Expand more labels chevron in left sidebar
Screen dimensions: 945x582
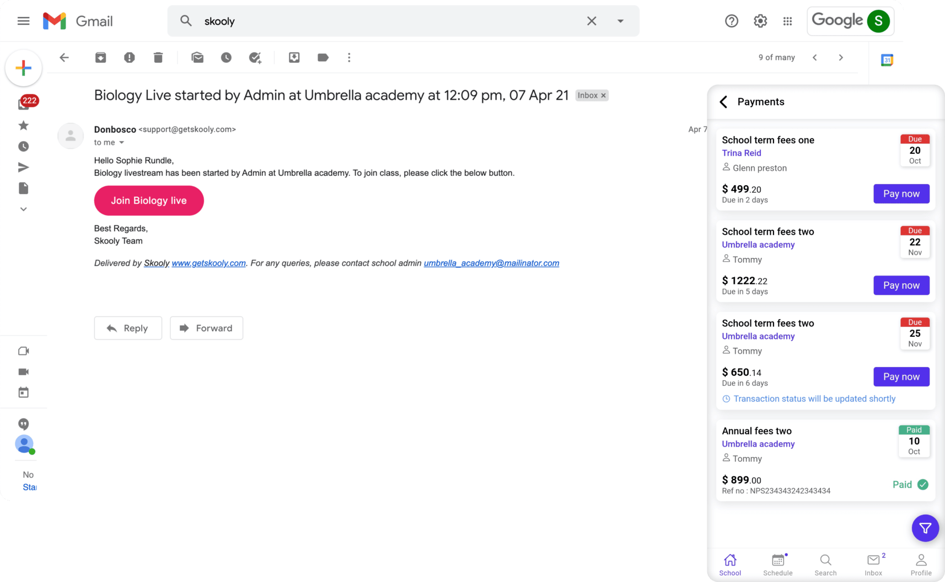(23, 209)
